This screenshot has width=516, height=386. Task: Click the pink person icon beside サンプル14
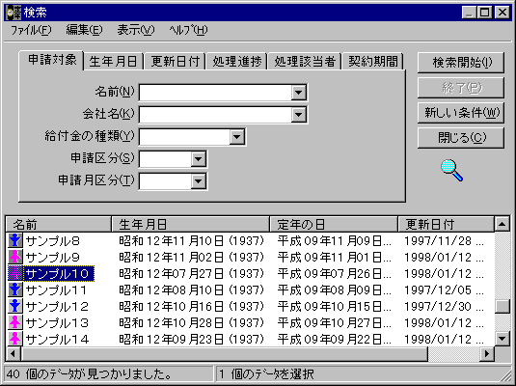(x=14, y=339)
